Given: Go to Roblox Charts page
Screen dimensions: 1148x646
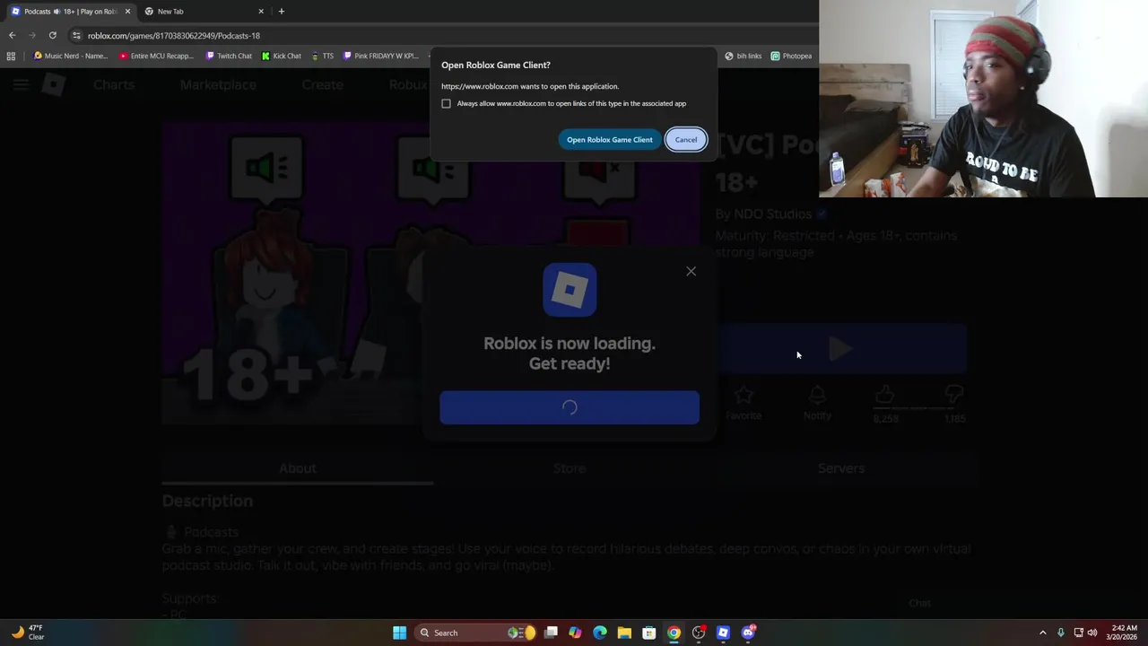Looking at the screenshot, I should pyautogui.click(x=114, y=84).
